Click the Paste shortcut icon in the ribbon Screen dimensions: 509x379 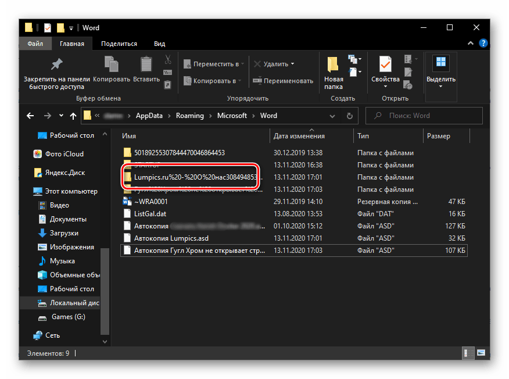(167, 85)
